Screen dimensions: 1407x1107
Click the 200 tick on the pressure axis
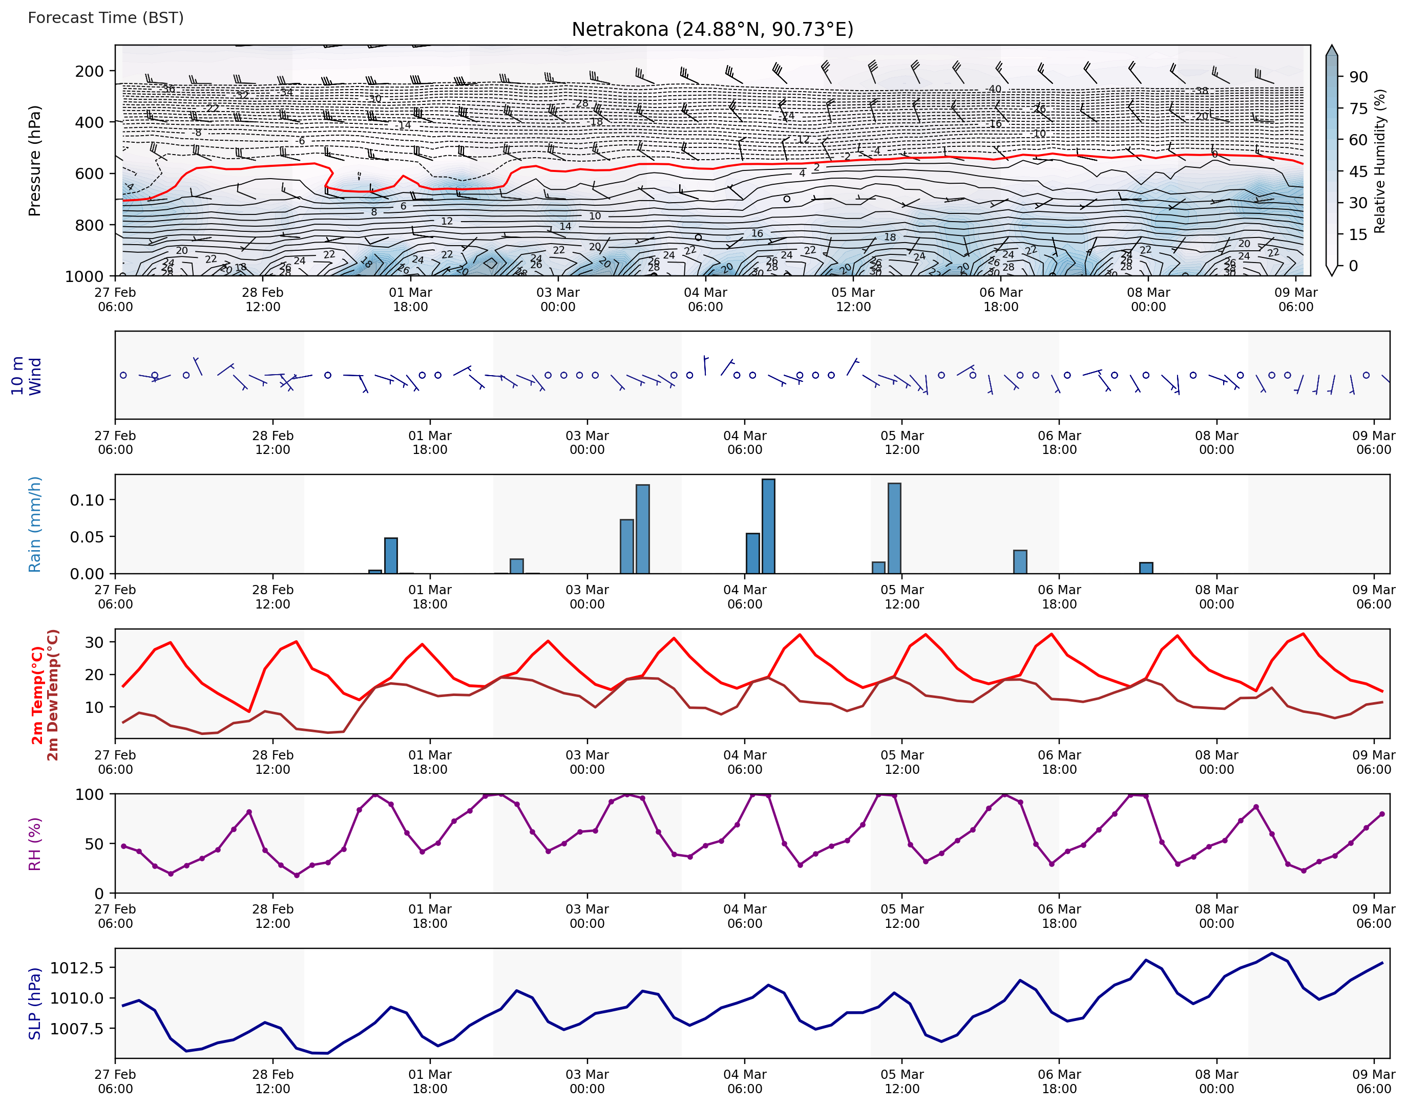tap(89, 71)
